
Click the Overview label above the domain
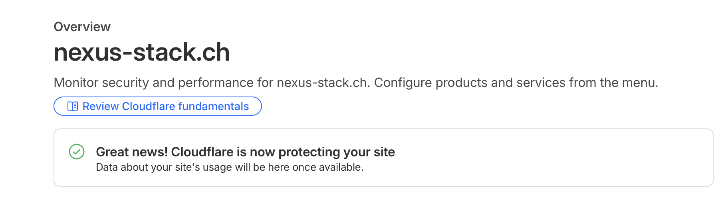coord(82,27)
